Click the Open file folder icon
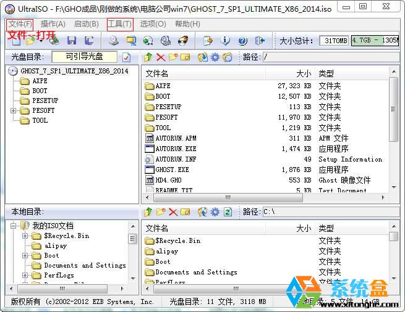The image size is (405, 312). tap(31, 41)
